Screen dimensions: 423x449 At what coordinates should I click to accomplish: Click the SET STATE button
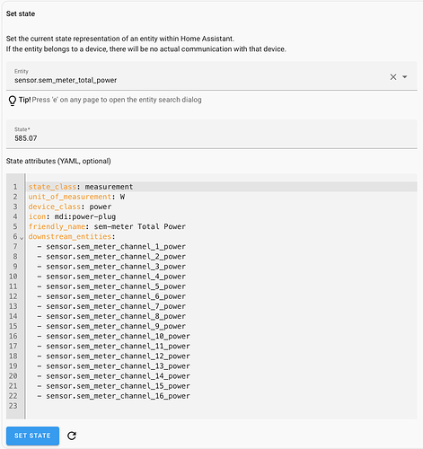(32, 436)
